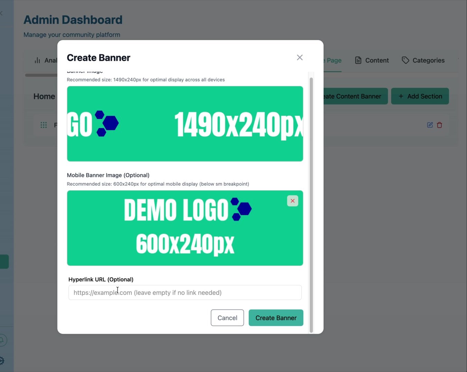Close the Create Banner dialog
Viewport: 467px width, 372px height.
300,58
